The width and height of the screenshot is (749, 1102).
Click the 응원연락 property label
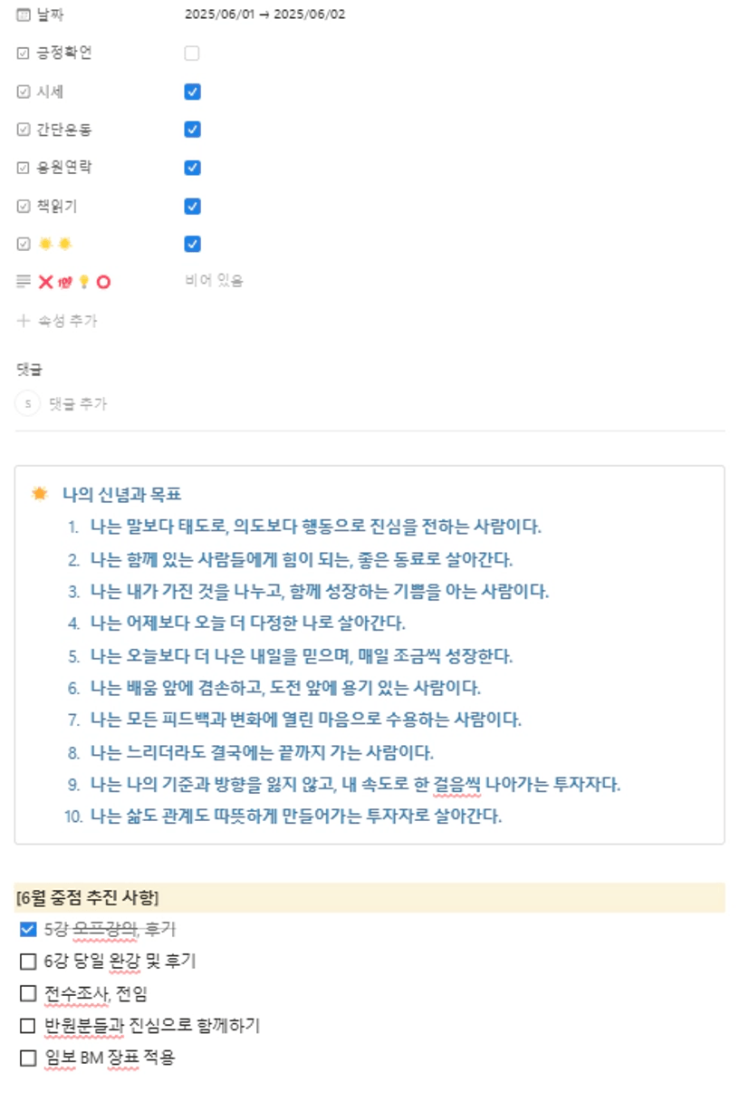[63, 168]
